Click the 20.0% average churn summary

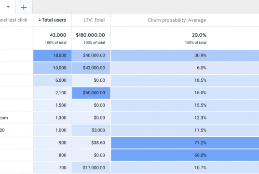click(x=199, y=35)
